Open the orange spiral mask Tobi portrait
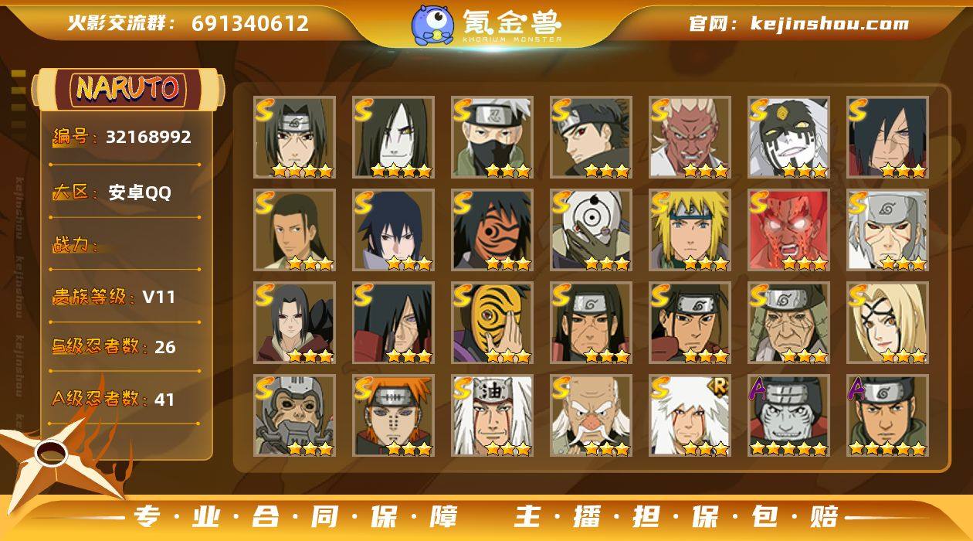This screenshot has width=973, height=541. click(x=492, y=230)
